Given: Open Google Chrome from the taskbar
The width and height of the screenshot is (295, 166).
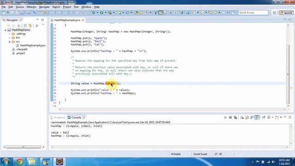Looking at the screenshot, I should (x=19, y=161).
